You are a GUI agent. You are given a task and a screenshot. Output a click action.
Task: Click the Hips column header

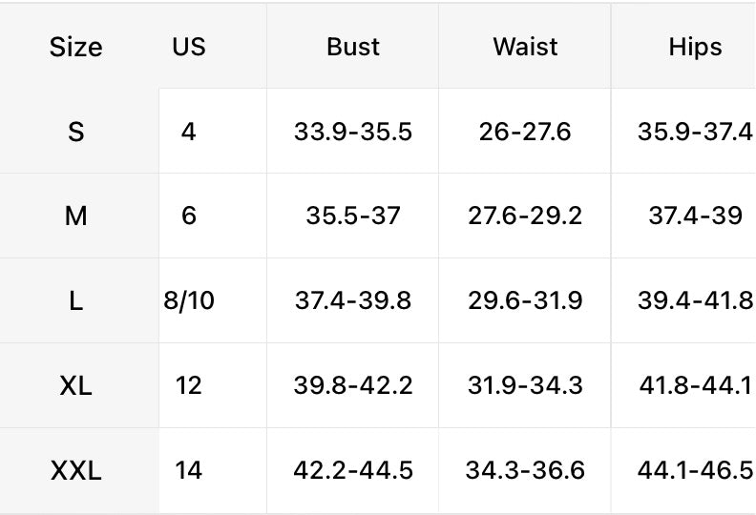(695, 47)
